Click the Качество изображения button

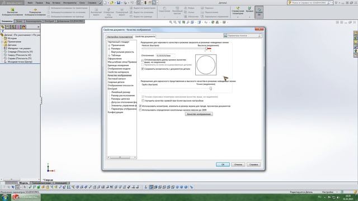tap(199, 114)
